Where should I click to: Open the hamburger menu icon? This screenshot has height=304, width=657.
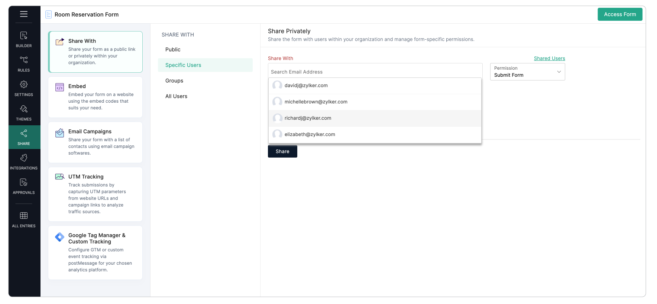tap(24, 14)
